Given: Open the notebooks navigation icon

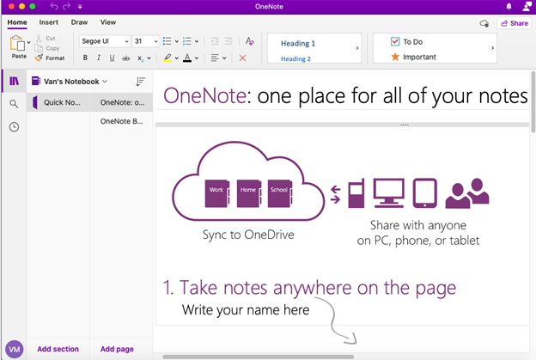Looking at the screenshot, I should pos(14,81).
